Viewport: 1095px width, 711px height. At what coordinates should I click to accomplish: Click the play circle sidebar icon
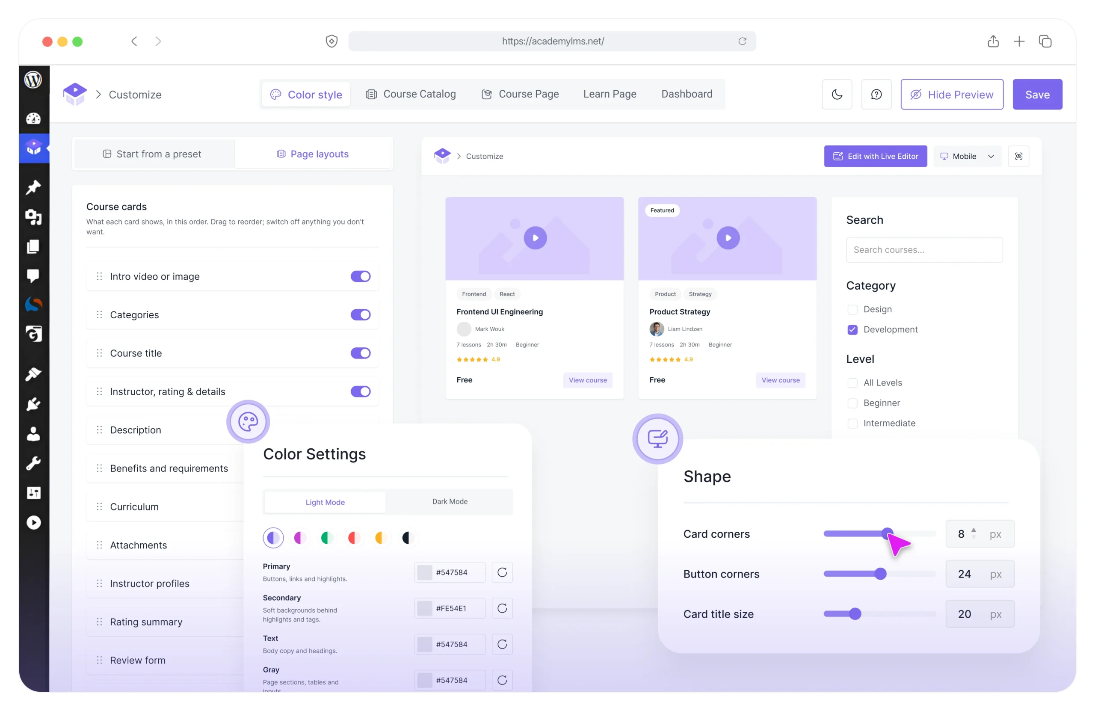tap(33, 523)
